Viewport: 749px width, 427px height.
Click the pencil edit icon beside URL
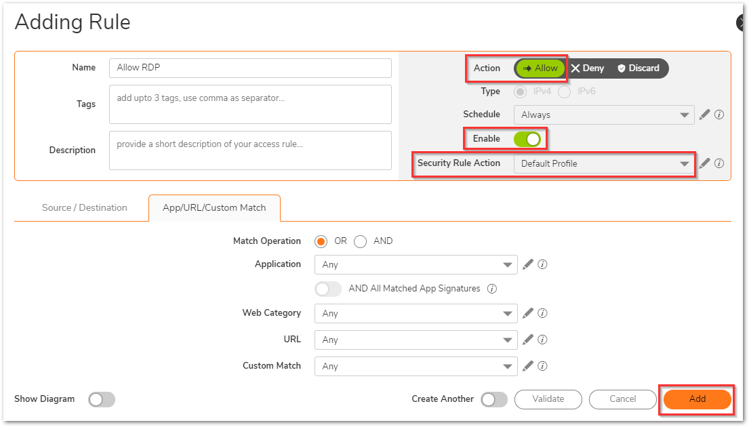pyautogui.click(x=528, y=340)
